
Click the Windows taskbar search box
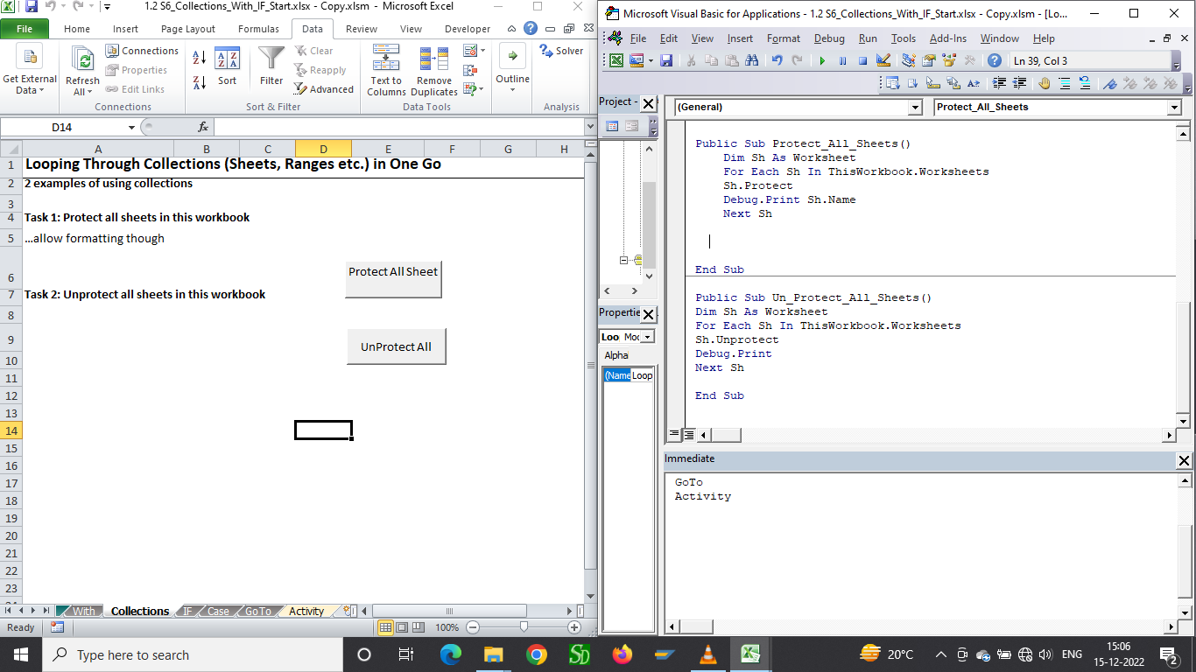point(192,654)
